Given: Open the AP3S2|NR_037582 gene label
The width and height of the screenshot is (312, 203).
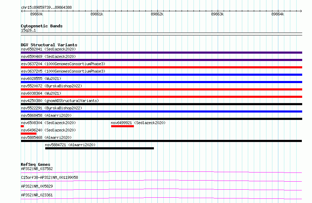Looking at the screenshot, I should (x=37, y=169).
